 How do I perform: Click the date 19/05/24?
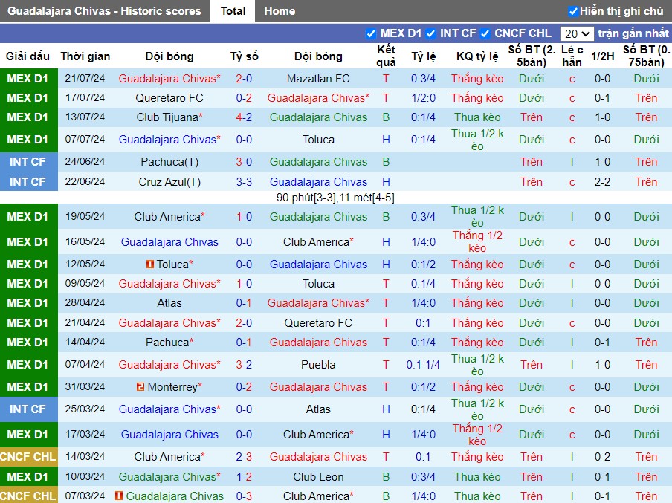[x=85, y=217]
